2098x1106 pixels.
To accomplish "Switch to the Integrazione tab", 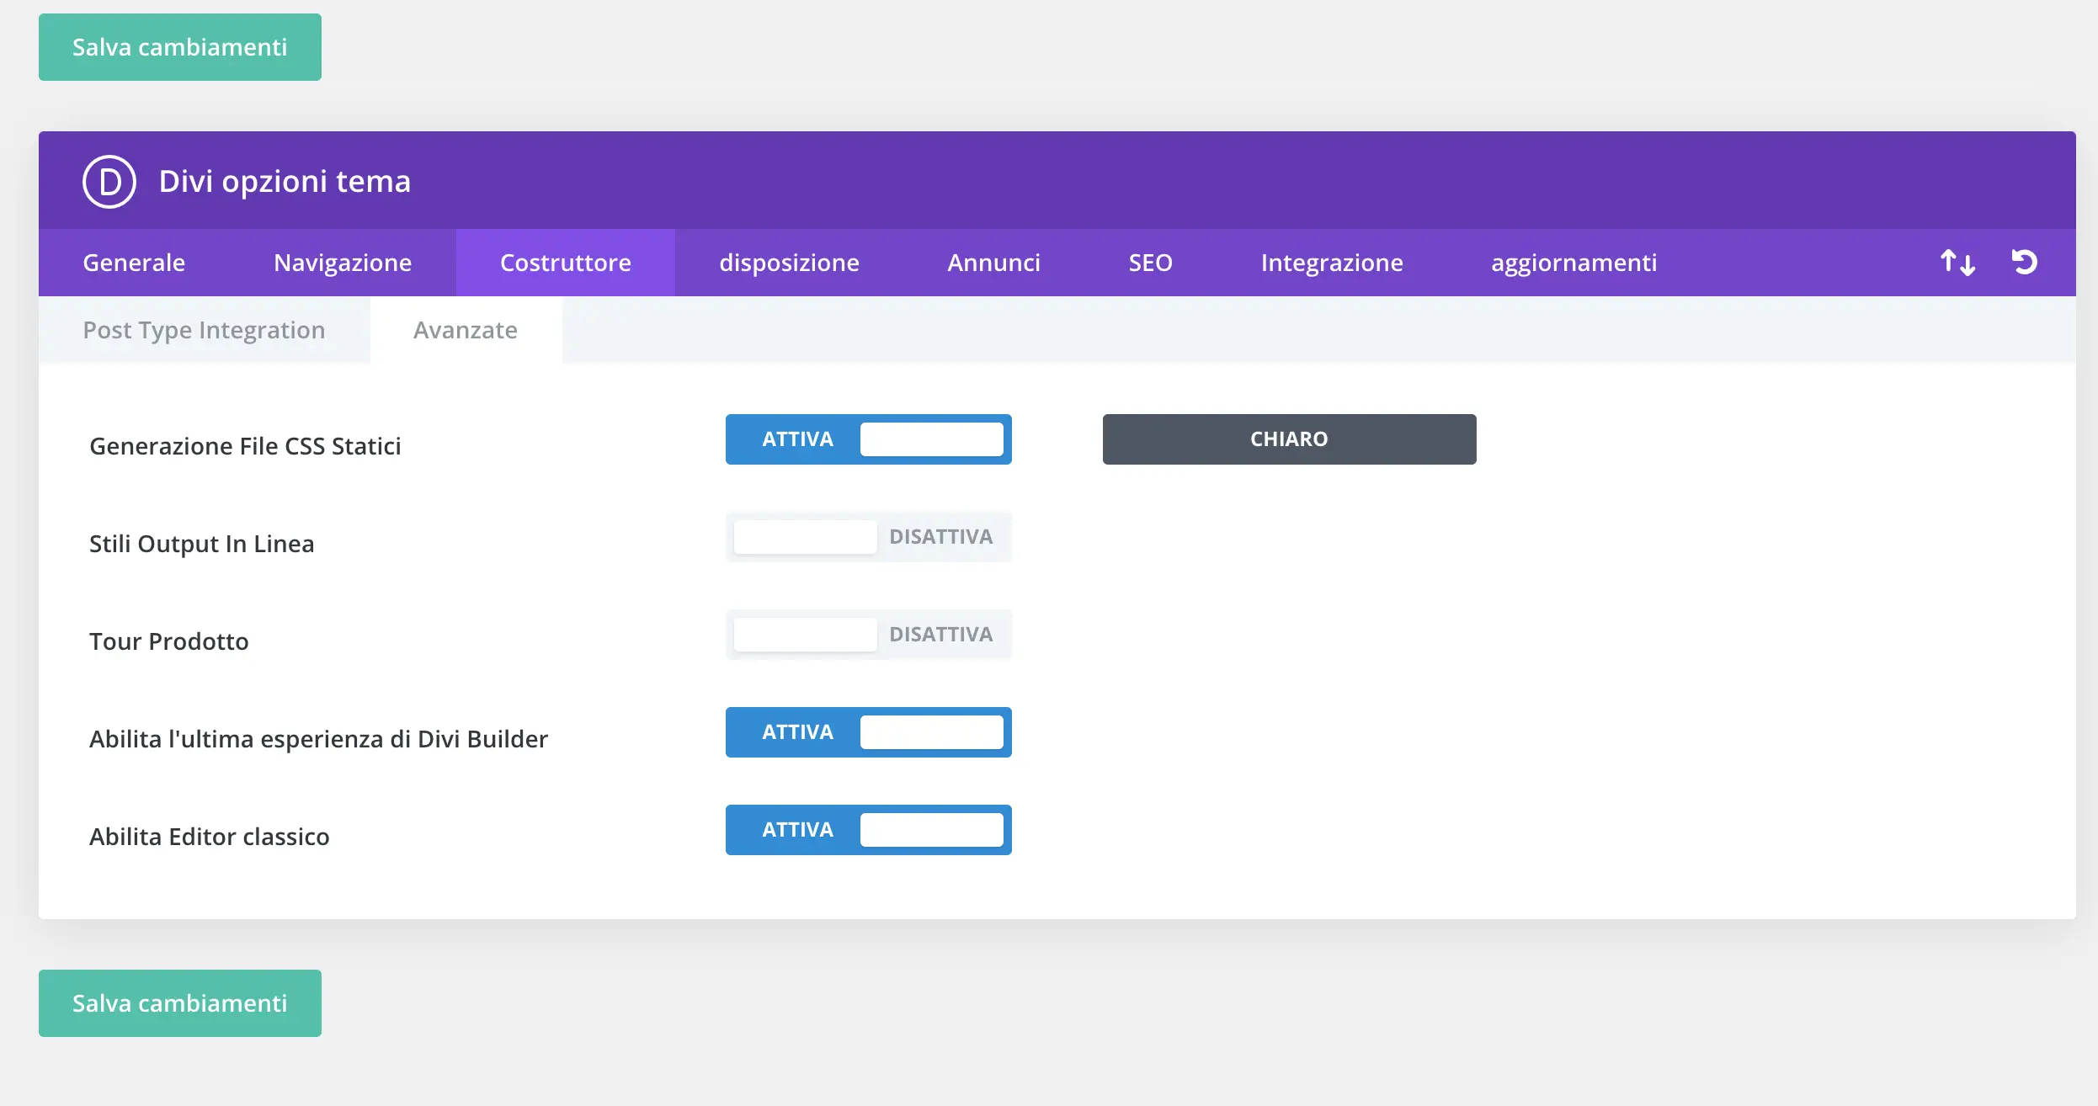I will 1332,263.
